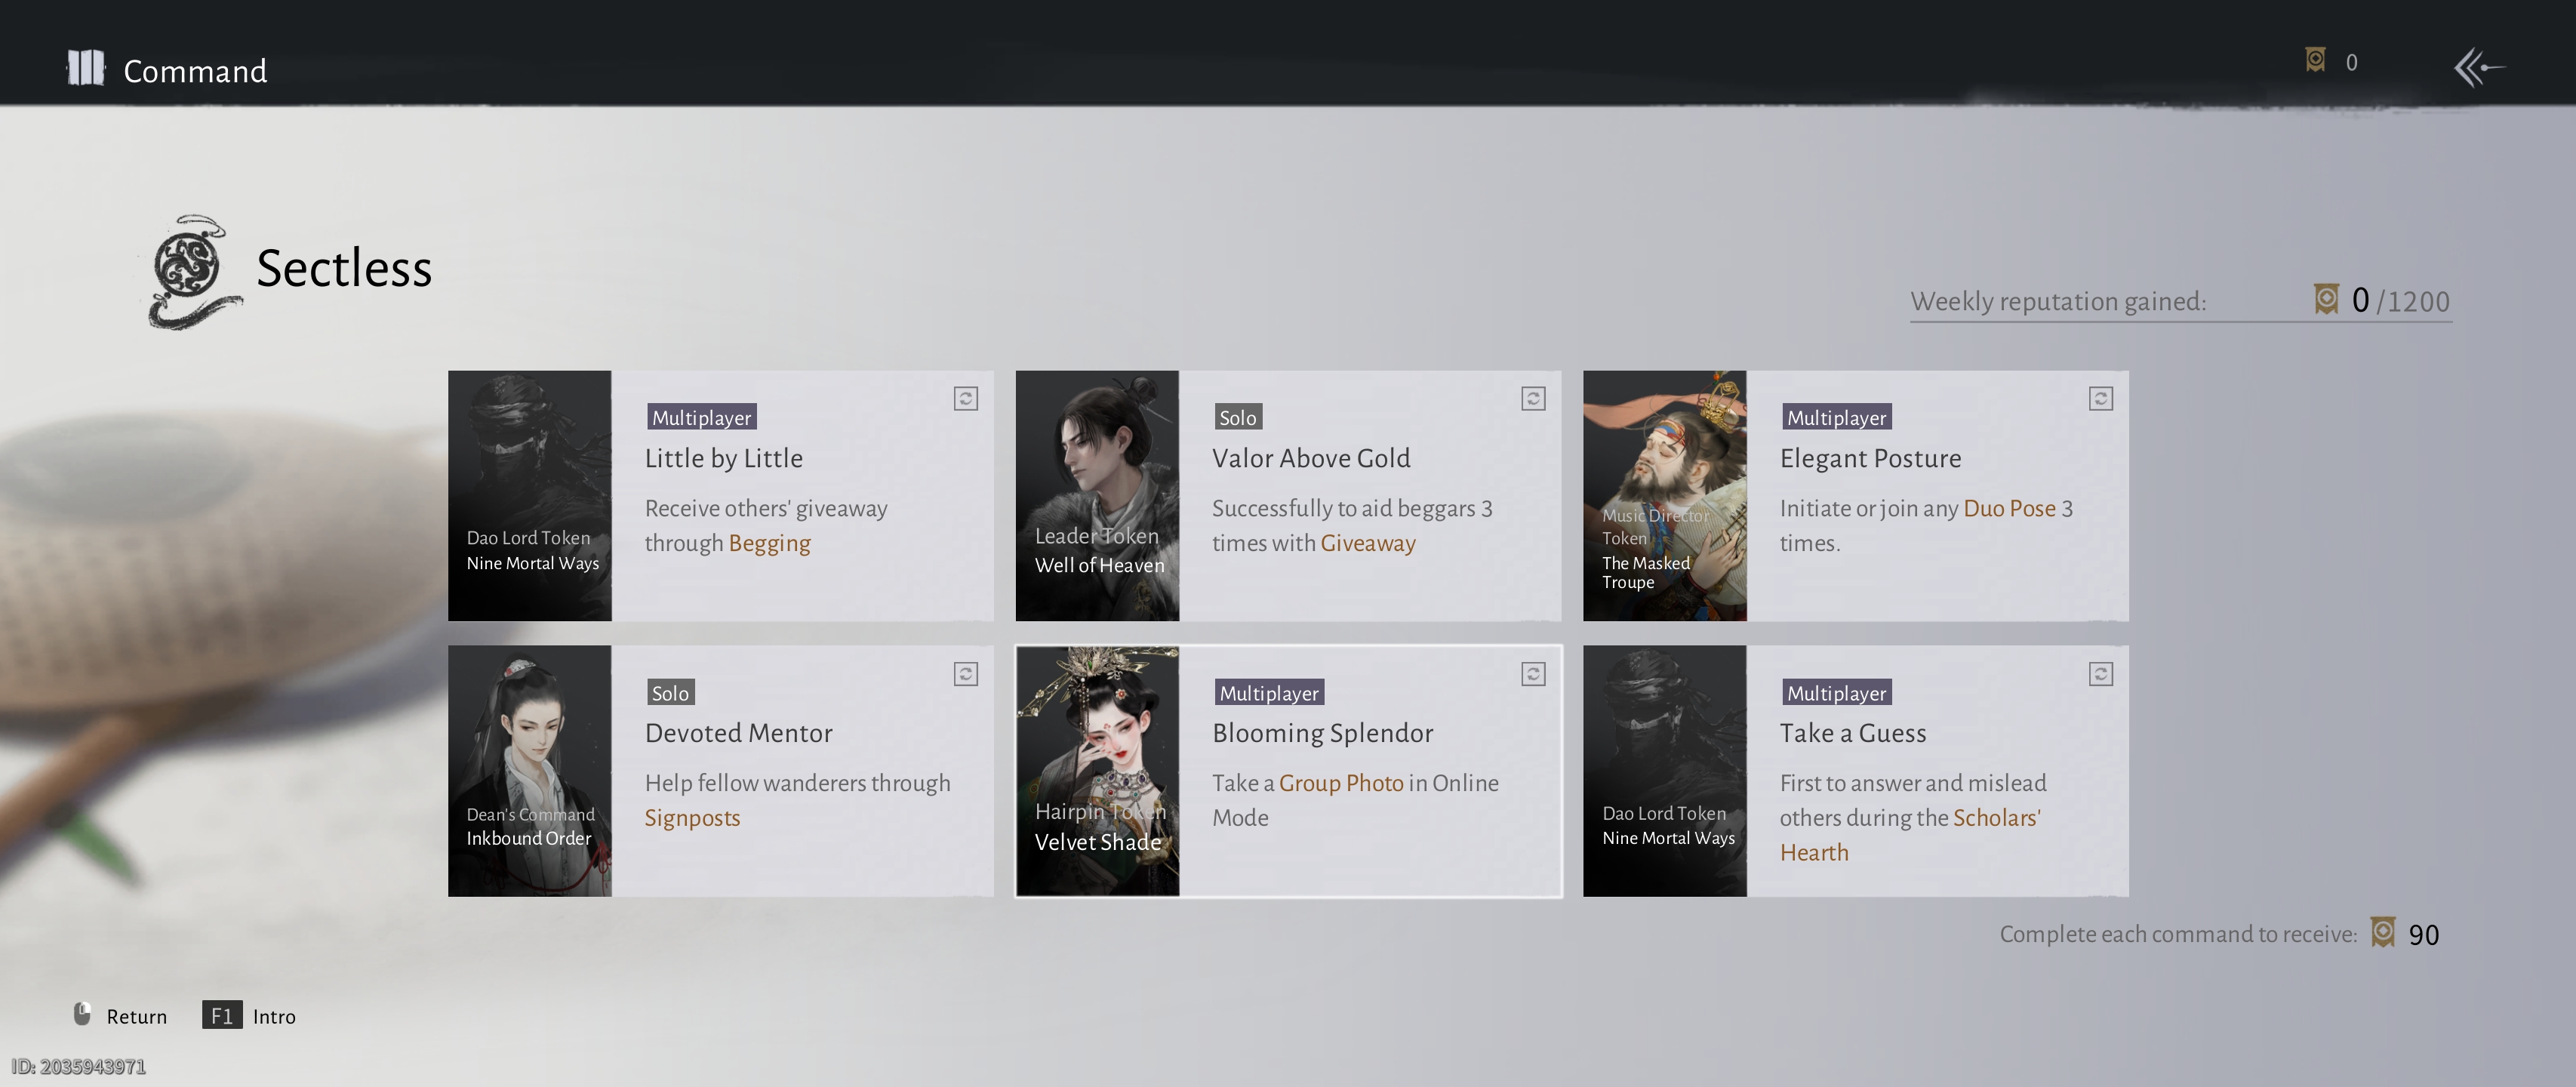Viewport: 2576px width, 1087px height.
Task: Refresh the Elegant Posture command
Action: (2100, 399)
